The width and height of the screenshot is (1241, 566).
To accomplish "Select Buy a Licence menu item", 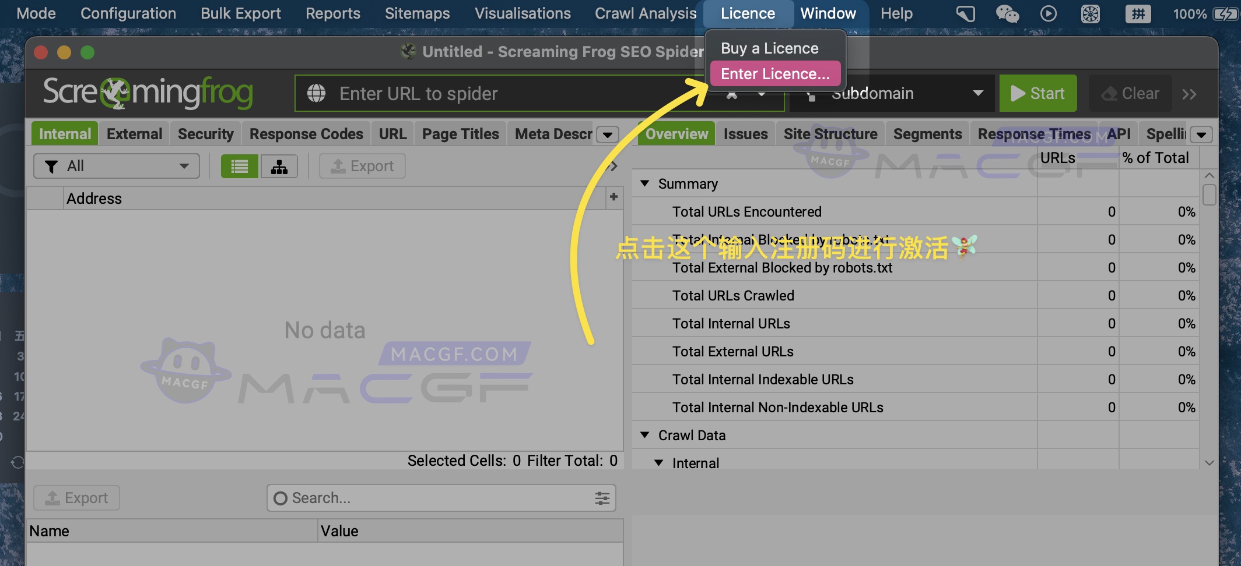I will point(769,48).
